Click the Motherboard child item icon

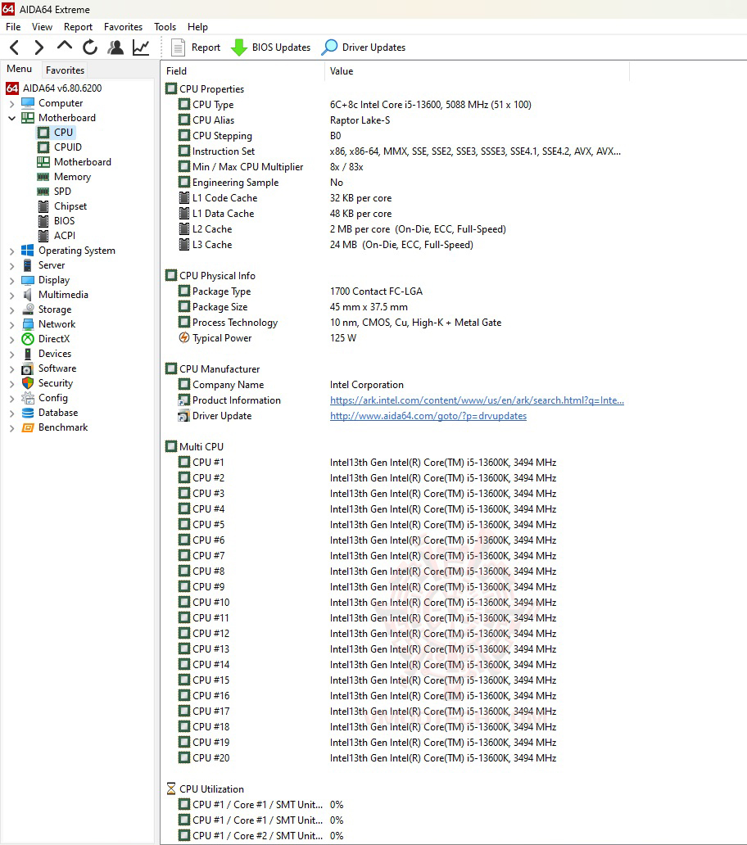coord(43,161)
